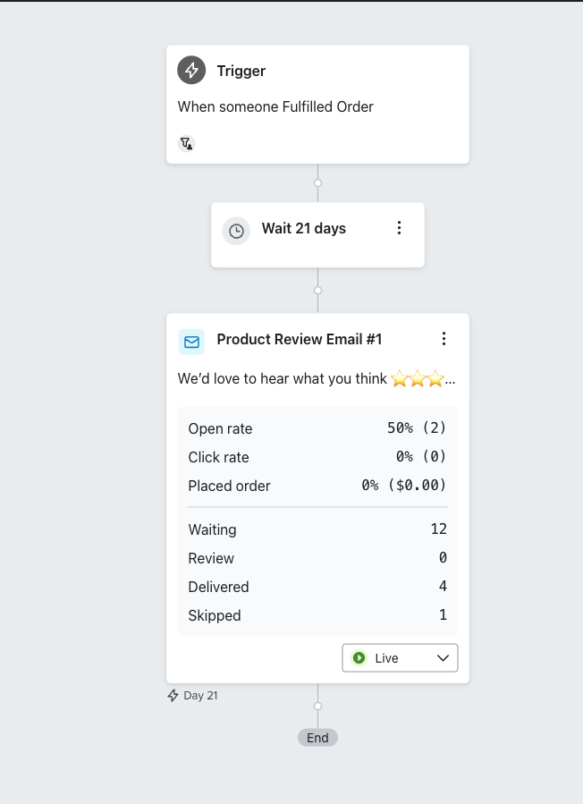Click the Trigger lightning bolt icon
The height and width of the screenshot is (804, 583).
191,71
